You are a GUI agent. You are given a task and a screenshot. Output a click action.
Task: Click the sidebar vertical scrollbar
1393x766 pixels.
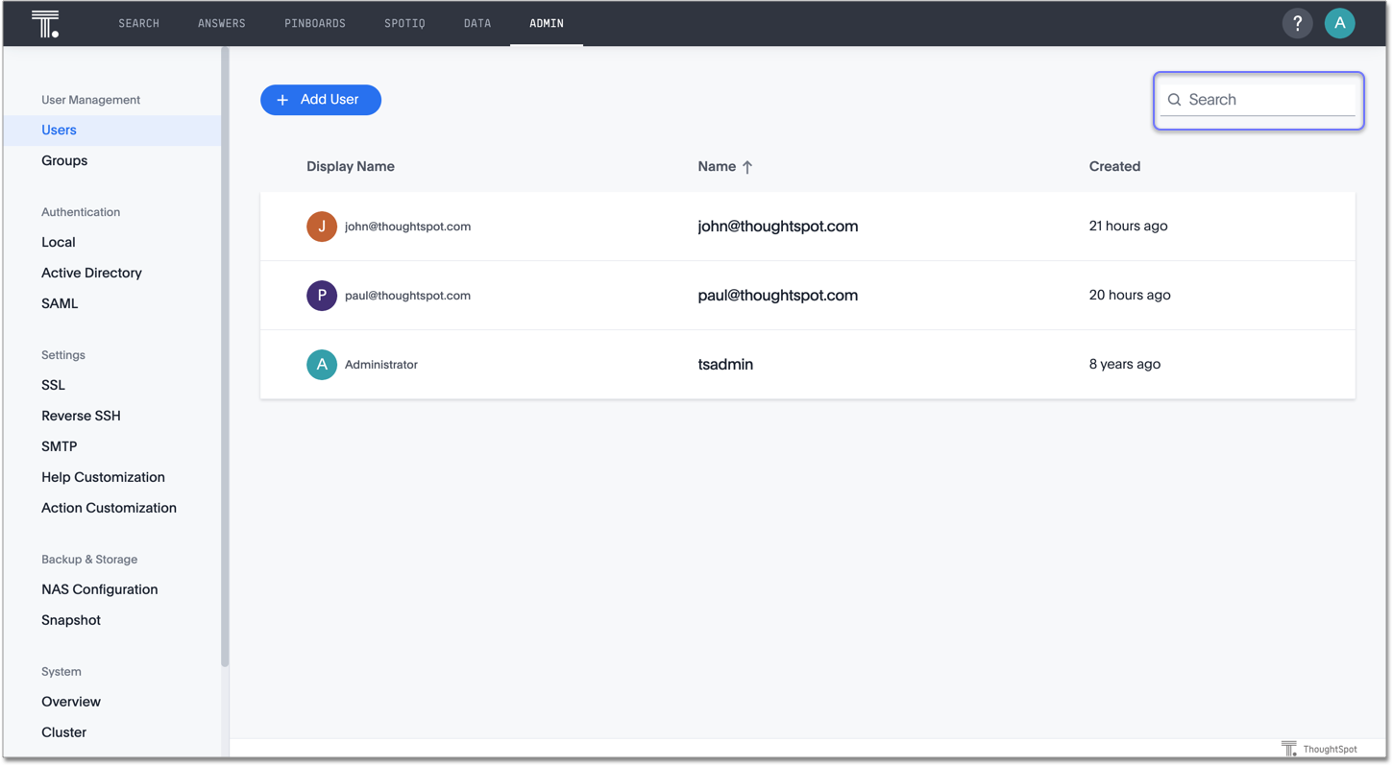[225, 355]
